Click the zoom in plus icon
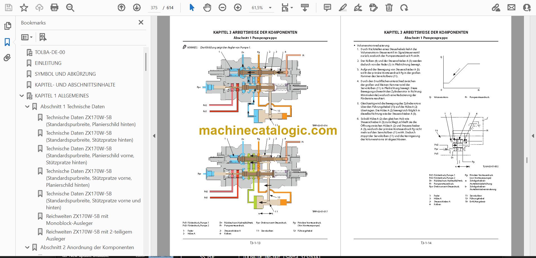Screen dimensions: 536x258 (238, 8)
